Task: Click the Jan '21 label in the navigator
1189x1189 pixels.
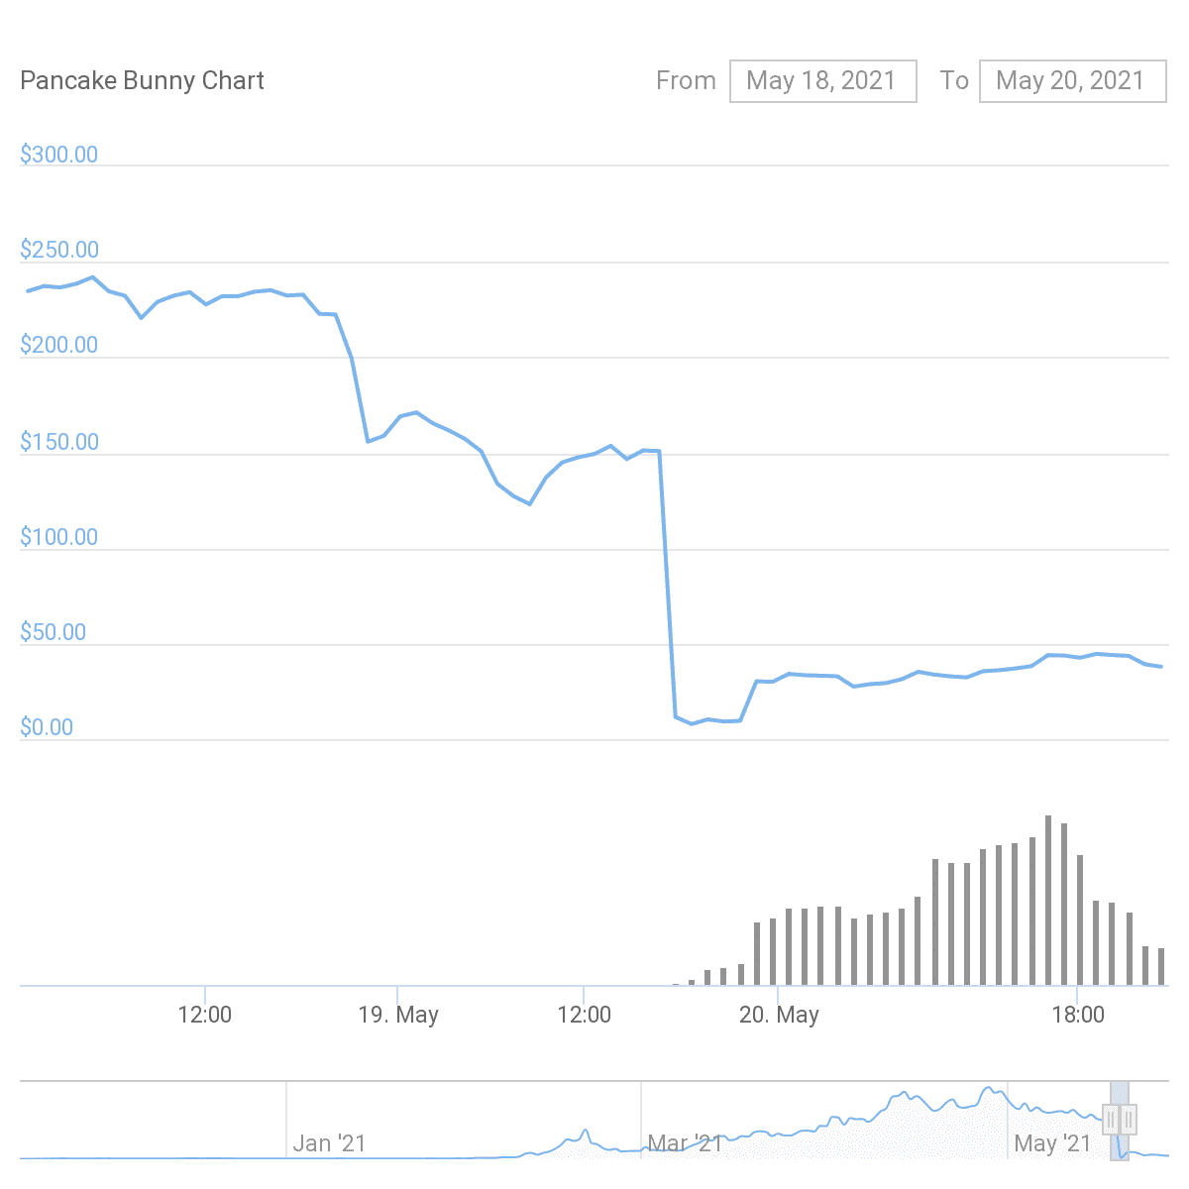Action: 331,1142
